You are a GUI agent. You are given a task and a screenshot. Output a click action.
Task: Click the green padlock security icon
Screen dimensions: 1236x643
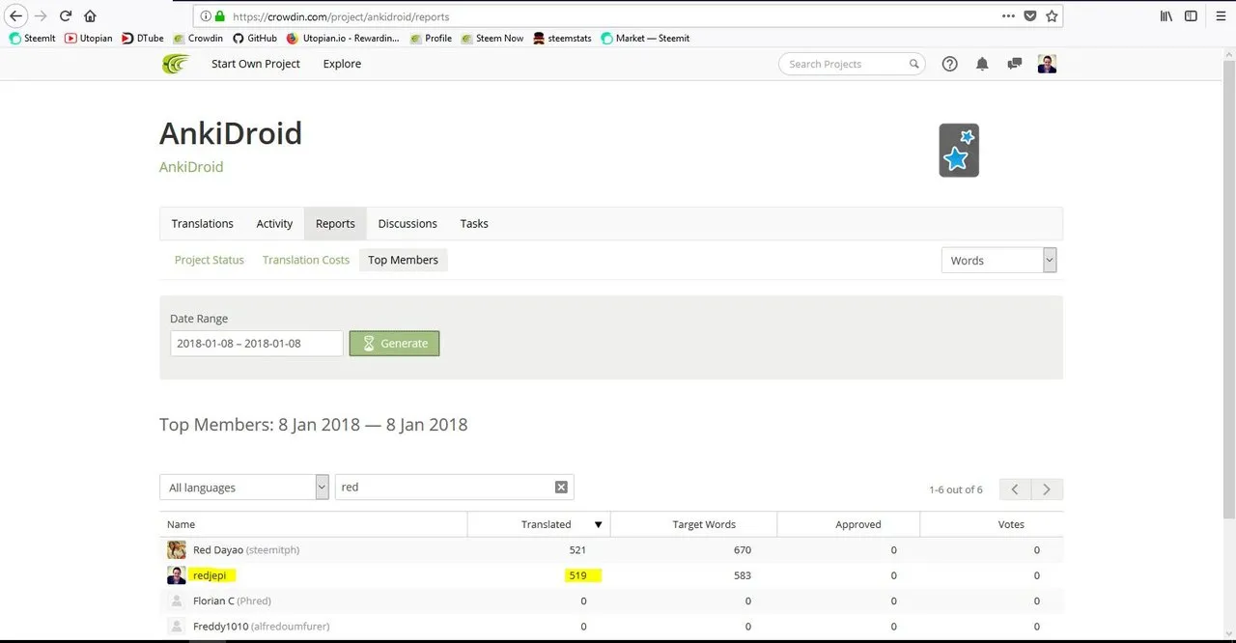(220, 16)
